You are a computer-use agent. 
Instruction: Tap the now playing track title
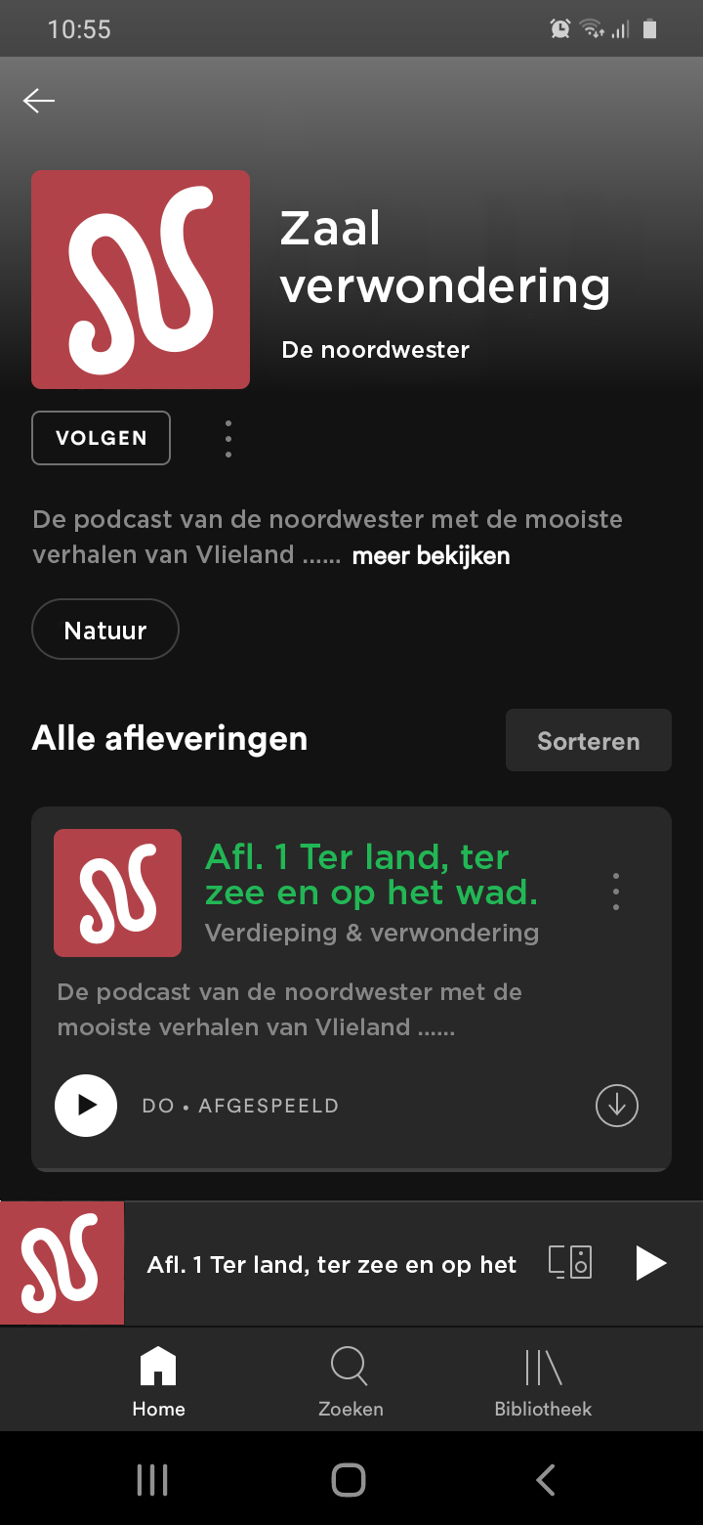[332, 1265]
